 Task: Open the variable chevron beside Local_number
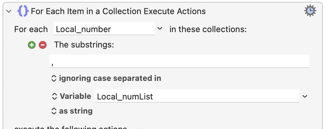[160, 29]
